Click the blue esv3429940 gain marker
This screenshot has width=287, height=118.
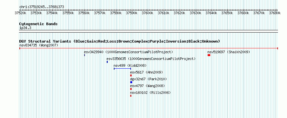[84, 55]
